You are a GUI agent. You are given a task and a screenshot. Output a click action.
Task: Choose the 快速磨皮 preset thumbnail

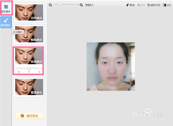[x=29, y=56]
